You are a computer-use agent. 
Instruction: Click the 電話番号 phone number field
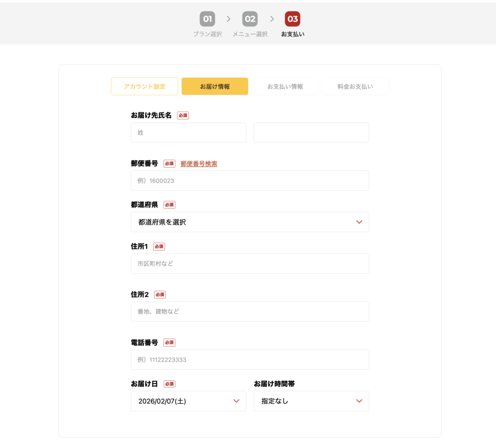[x=250, y=360]
